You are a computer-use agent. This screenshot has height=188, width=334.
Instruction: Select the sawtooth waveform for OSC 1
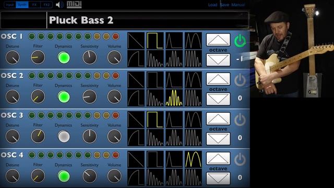[136, 41]
